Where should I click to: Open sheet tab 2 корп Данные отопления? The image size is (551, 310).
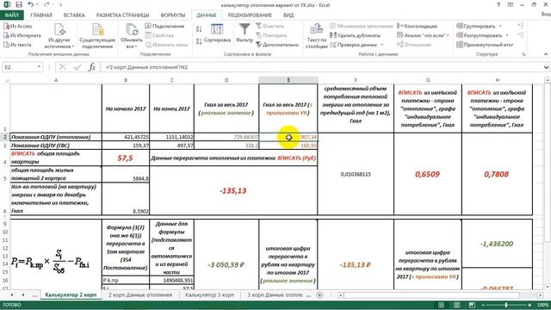tap(140, 294)
